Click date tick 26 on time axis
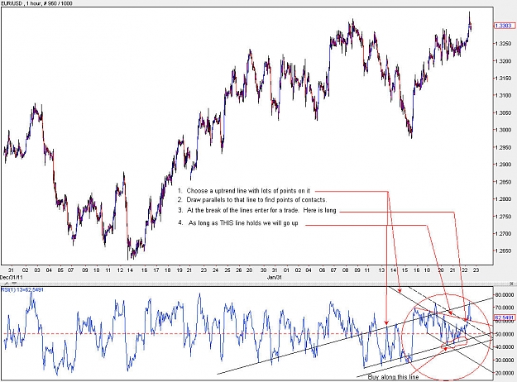The width and height of the screenshot is (517, 382). click(239, 270)
